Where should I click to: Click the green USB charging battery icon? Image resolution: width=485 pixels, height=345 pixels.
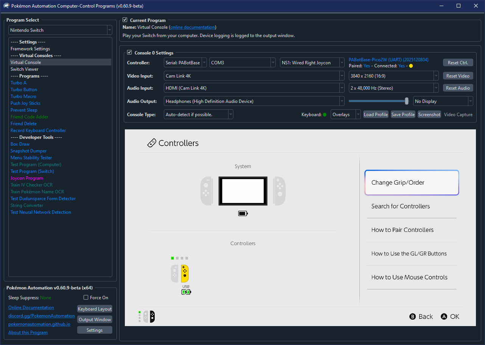(x=186, y=292)
